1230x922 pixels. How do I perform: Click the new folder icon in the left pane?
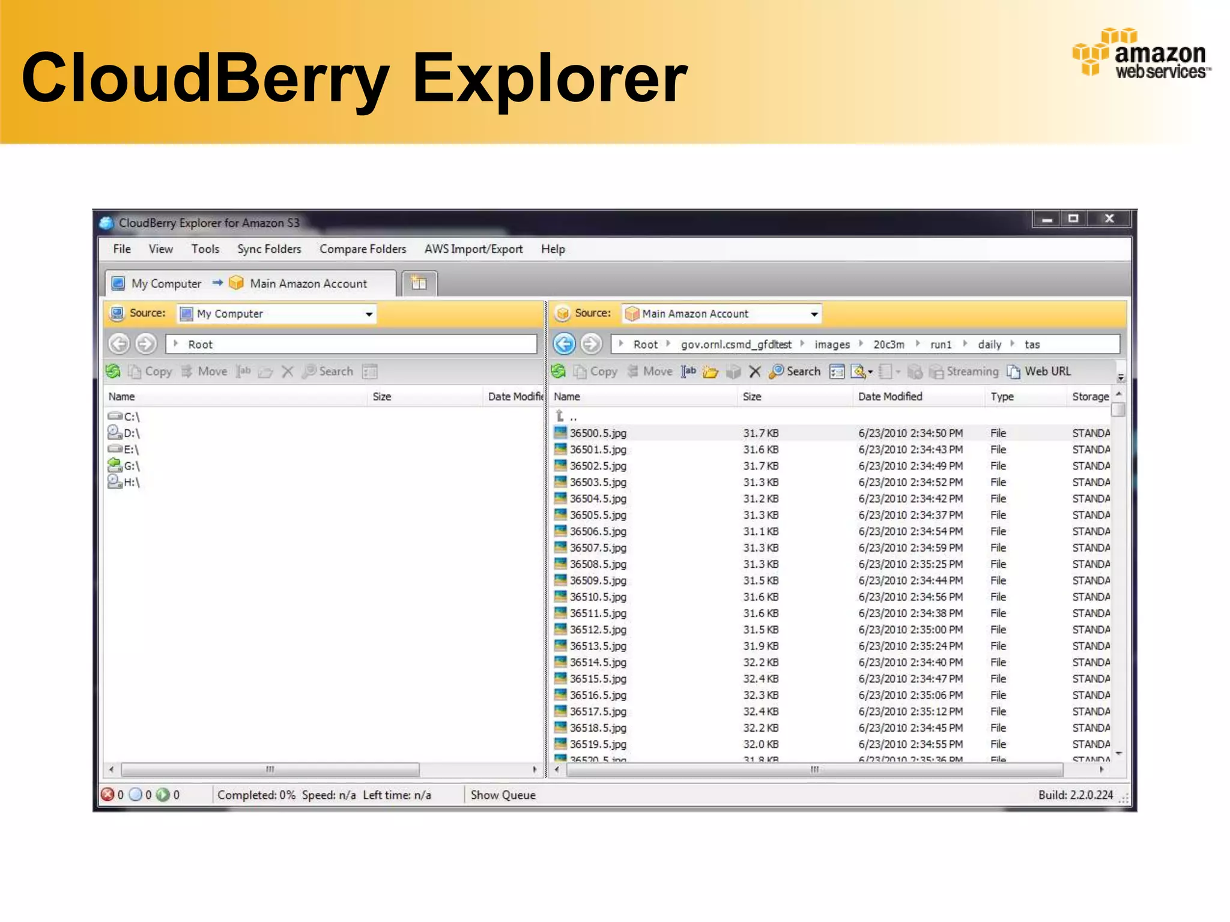coord(265,372)
